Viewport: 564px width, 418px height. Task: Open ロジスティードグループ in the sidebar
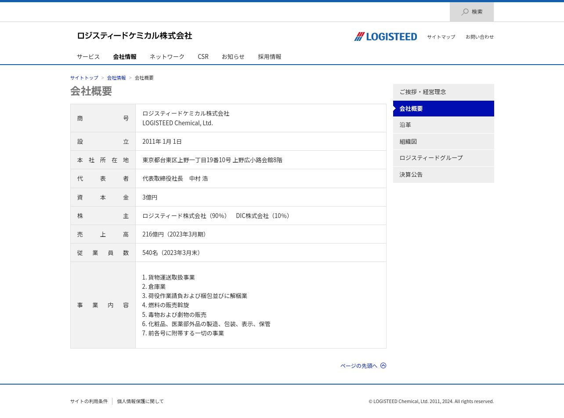pyautogui.click(x=444, y=158)
